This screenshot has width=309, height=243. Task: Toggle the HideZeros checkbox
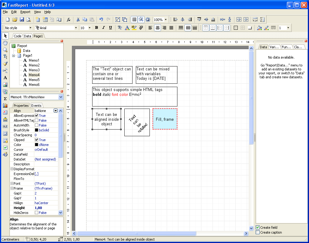tap(36, 213)
